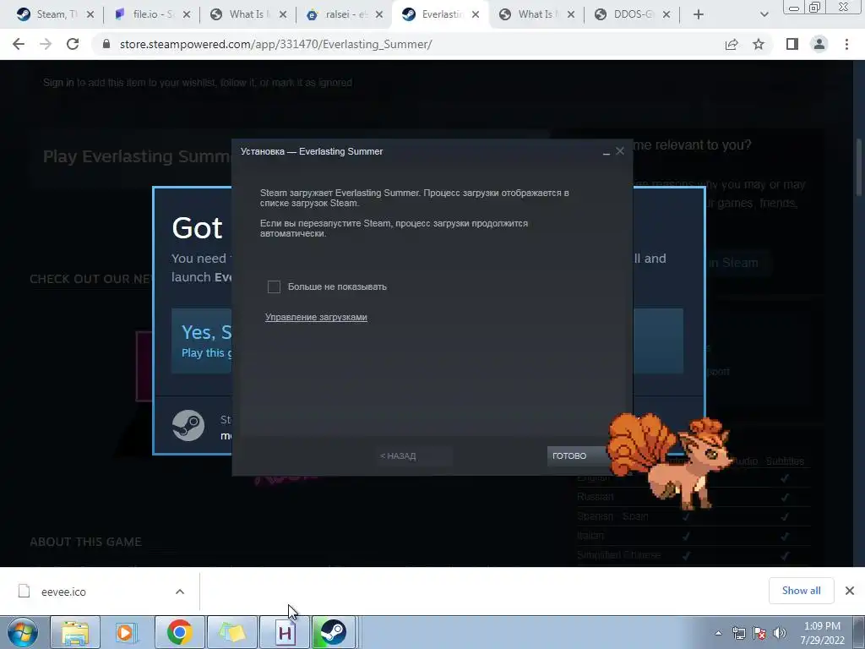Close the file.io tab
865x649 pixels.
[187, 15]
